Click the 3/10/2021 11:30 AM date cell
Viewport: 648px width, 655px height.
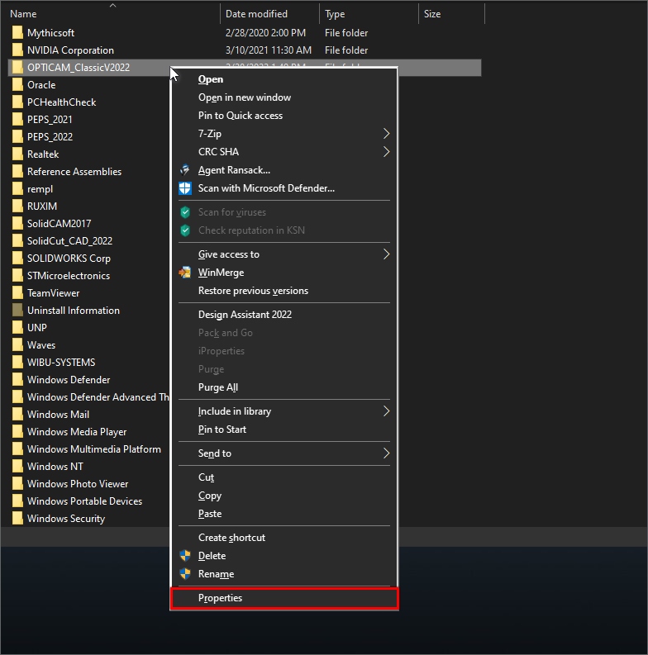(x=269, y=50)
